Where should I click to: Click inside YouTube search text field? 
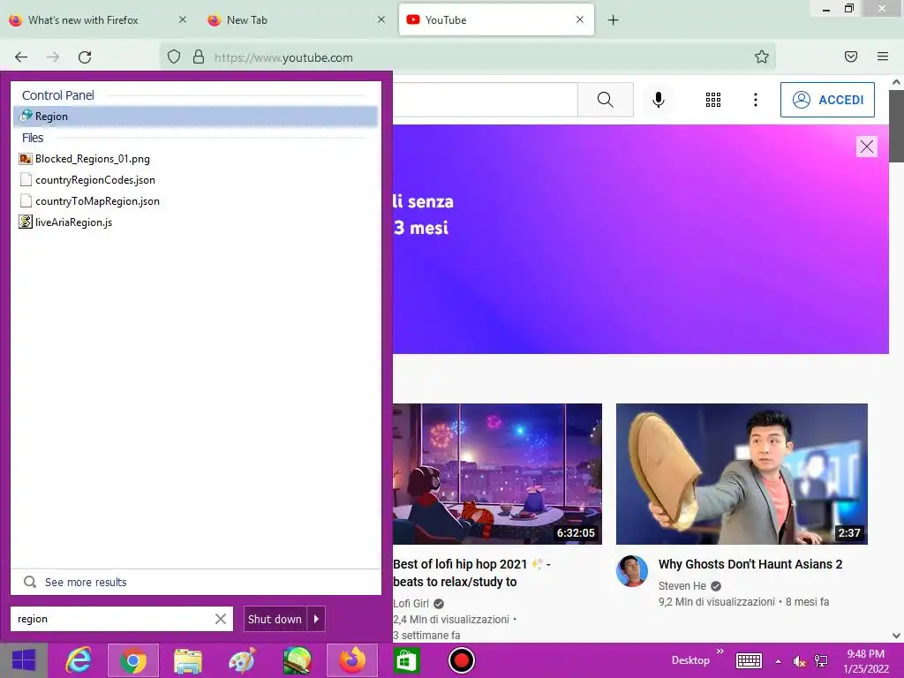pos(485,100)
